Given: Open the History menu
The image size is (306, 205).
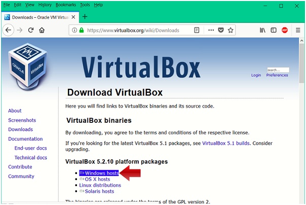Looking at the screenshot, I should pyautogui.click(x=45, y=5).
